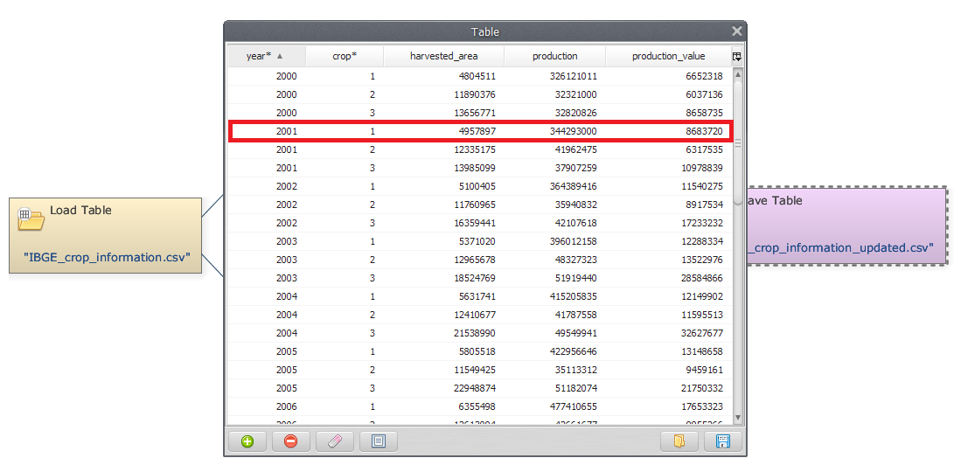This screenshot has width=954, height=465.
Task: Click the vertical scrollbar thumb
Action: point(738,140)
